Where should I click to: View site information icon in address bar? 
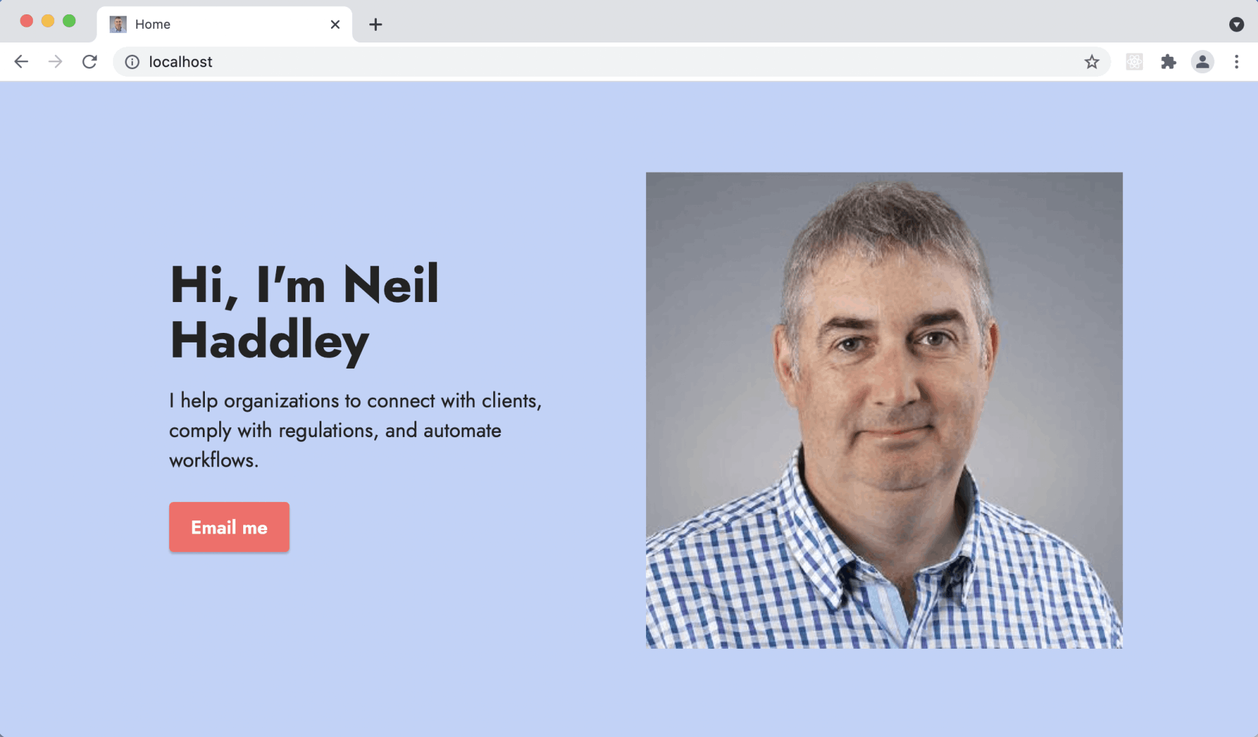(x=132, y=62)
